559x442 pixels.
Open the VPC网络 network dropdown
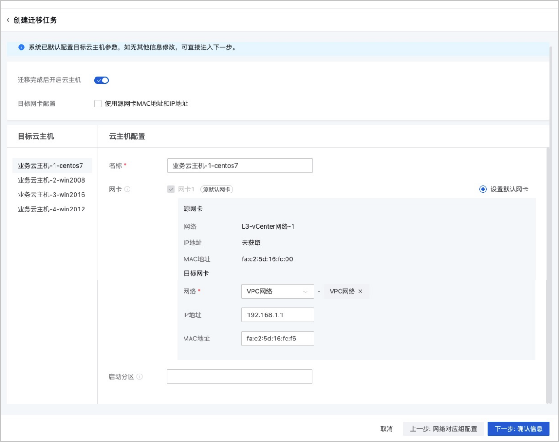(277, 292)
